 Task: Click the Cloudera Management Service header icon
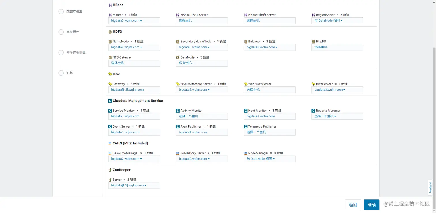click(110, 101)
